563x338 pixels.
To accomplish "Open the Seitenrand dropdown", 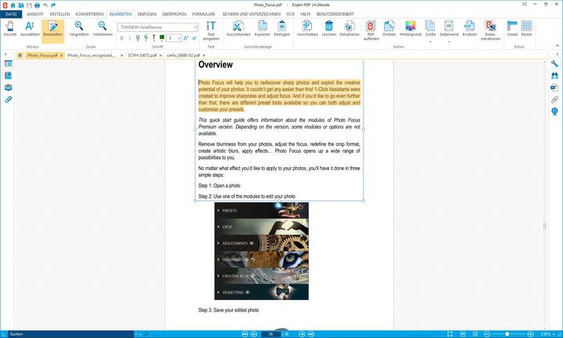I will pyautogui.click(x=449, y=30).
